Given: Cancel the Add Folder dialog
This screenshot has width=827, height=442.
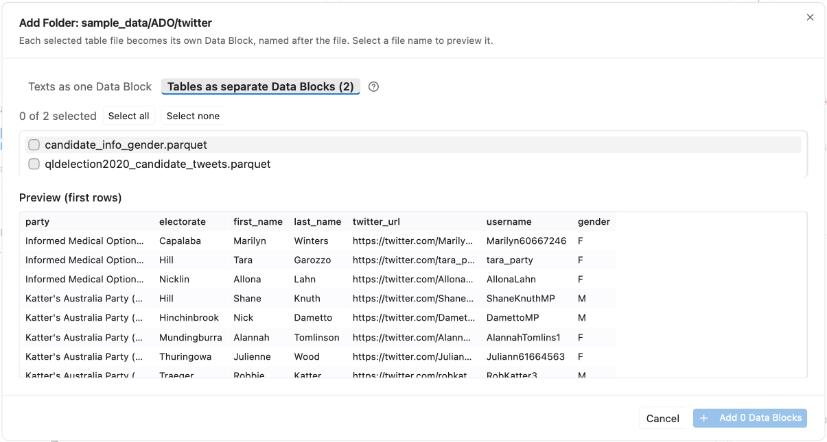Looking at the screenshot, I should coord(662,419).
